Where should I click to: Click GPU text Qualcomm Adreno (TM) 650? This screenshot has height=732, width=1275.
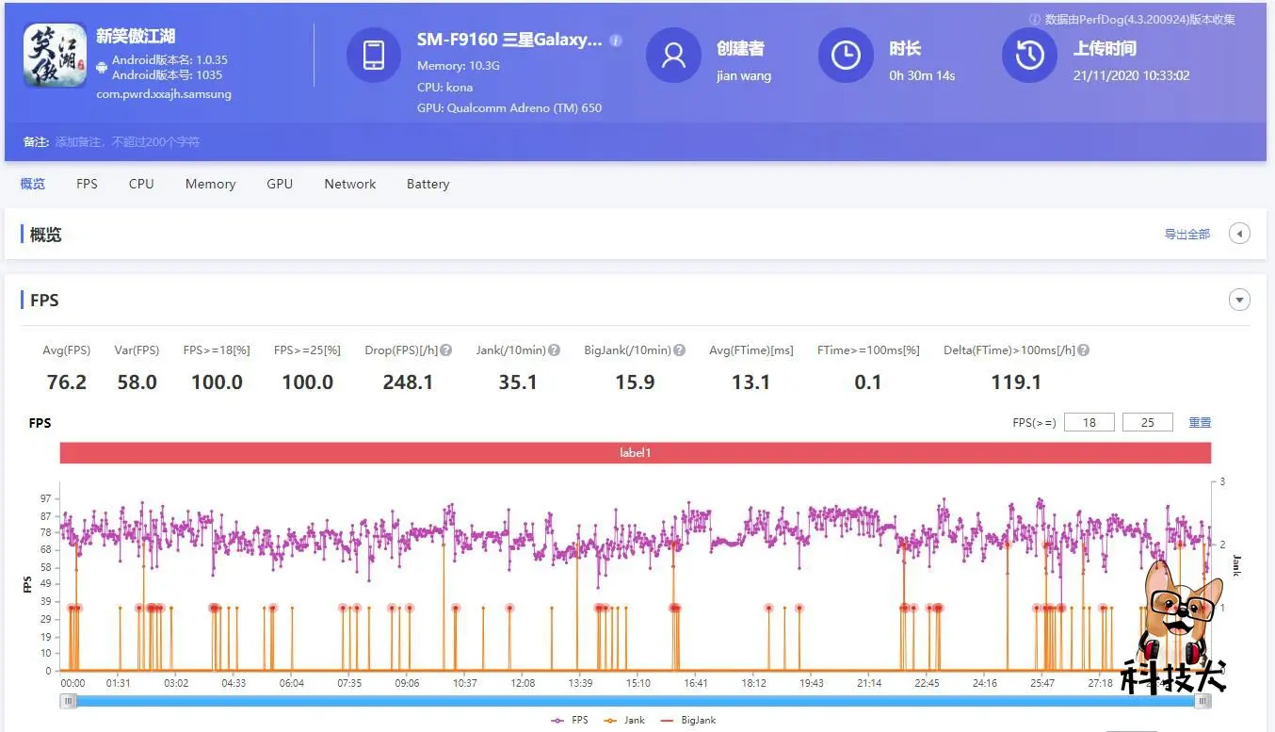pos(509,108)
